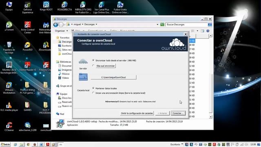Select 'Iniciar una sincronización limpia' radio option

coord(93,93)
